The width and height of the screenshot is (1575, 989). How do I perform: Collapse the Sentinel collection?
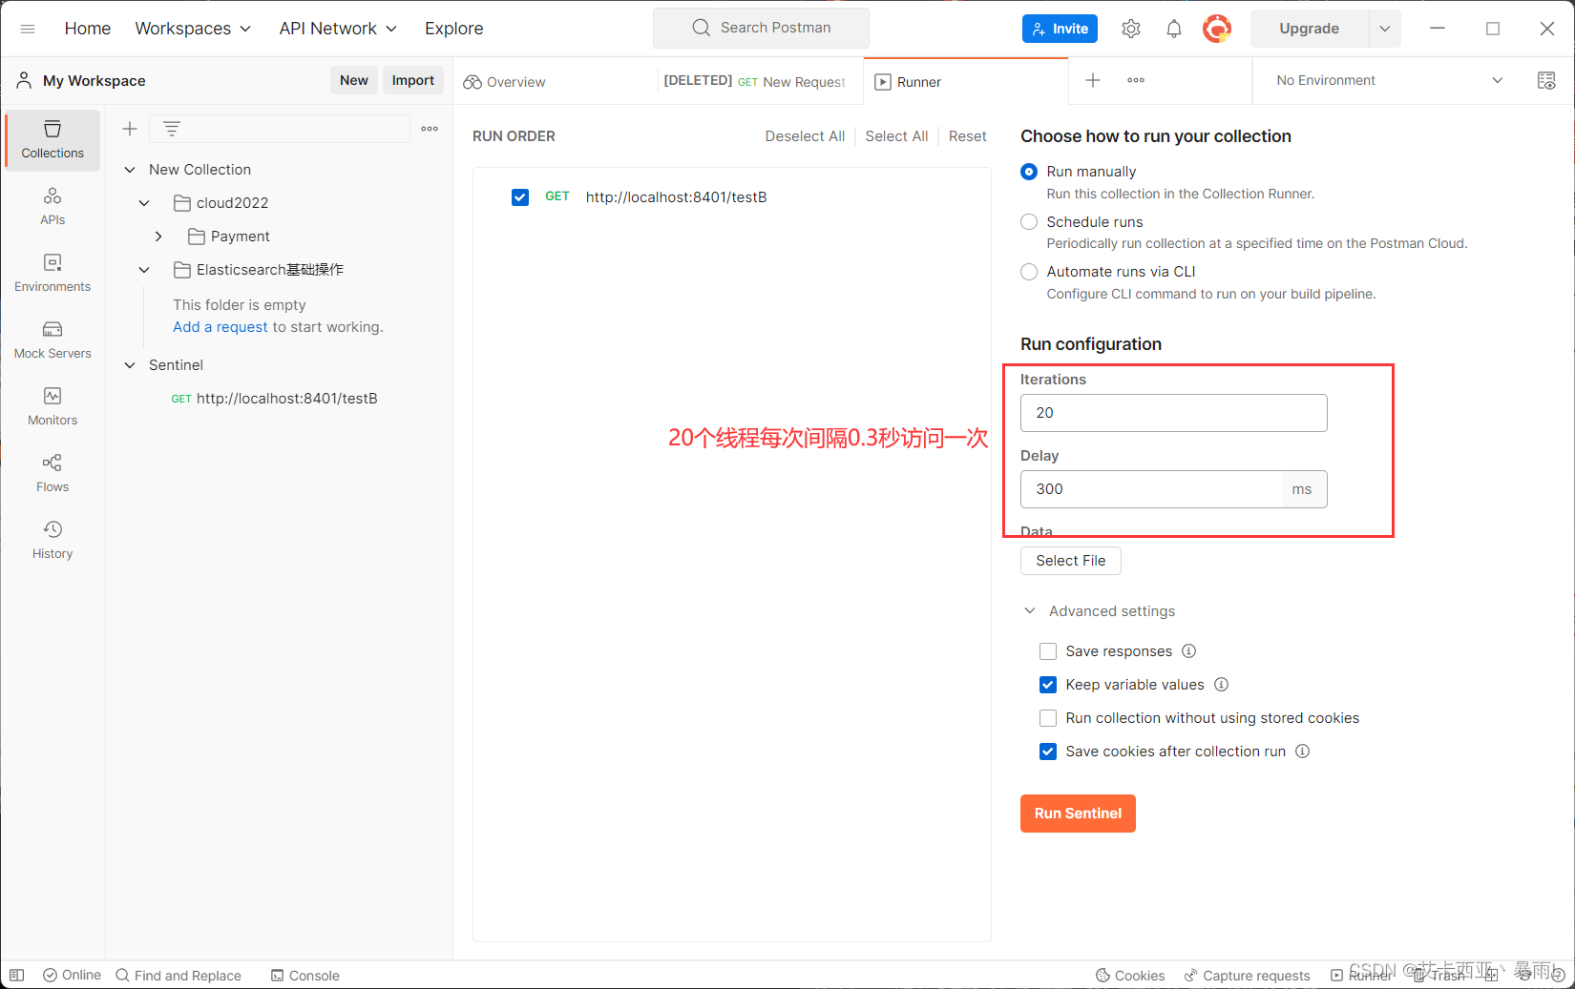[130, 365]
